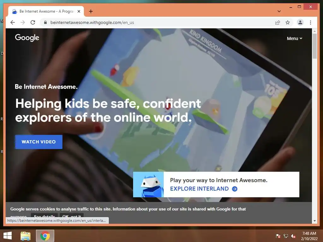Click the browser forward arrow
Screen dimensions: 323x242
pyautogui.click(x=23, y=22)
